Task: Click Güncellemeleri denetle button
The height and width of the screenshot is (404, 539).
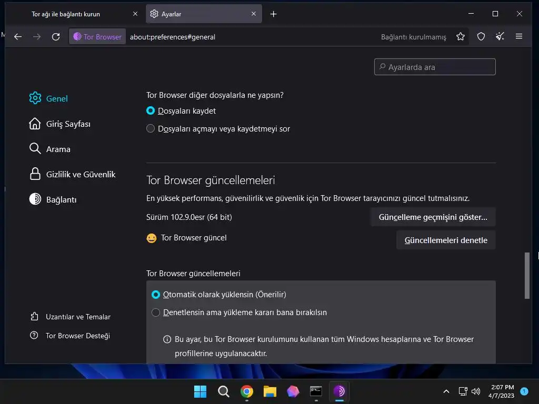Action: pyautogui.click(x=446, y=240)
